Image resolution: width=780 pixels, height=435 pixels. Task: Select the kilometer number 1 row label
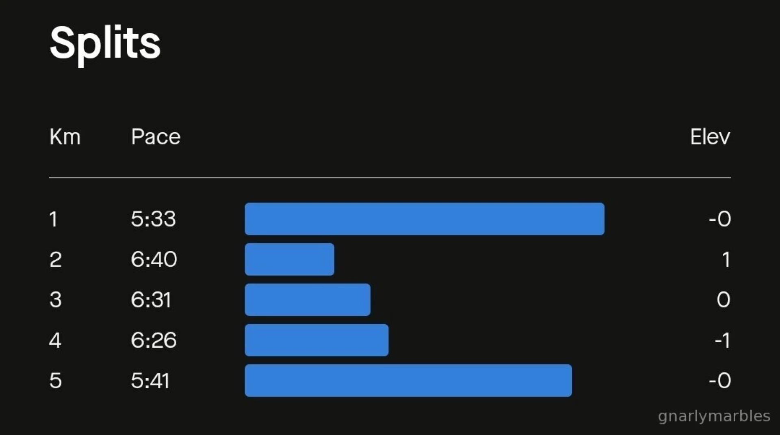point(54,220)
